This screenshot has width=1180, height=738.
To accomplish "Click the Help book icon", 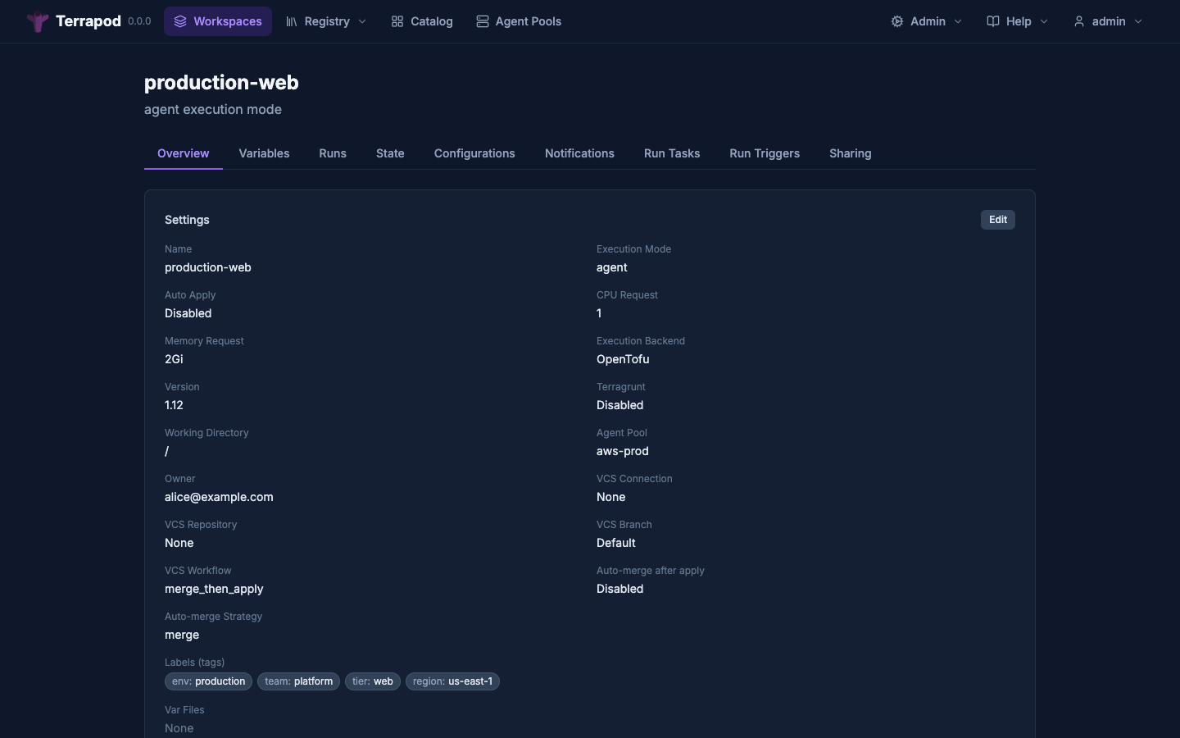I will pos(993,21).
